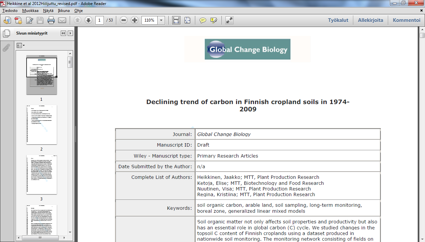Open the Työkalut tools pane
Screen dimensions: 425x242
pos(338,20)
